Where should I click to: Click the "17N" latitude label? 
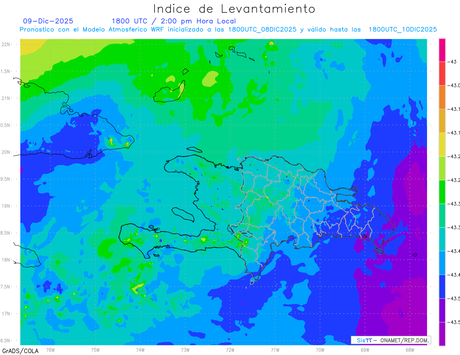pos(6,314)
